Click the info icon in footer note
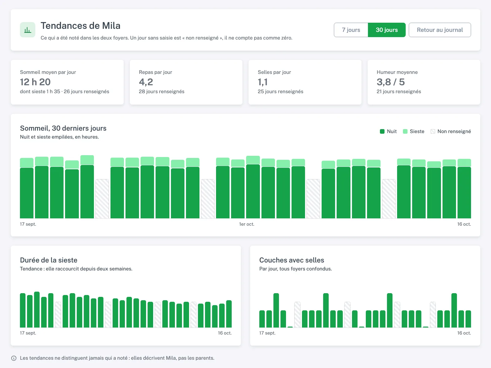This screenshot has height=368, width=491. click(14, 358)
